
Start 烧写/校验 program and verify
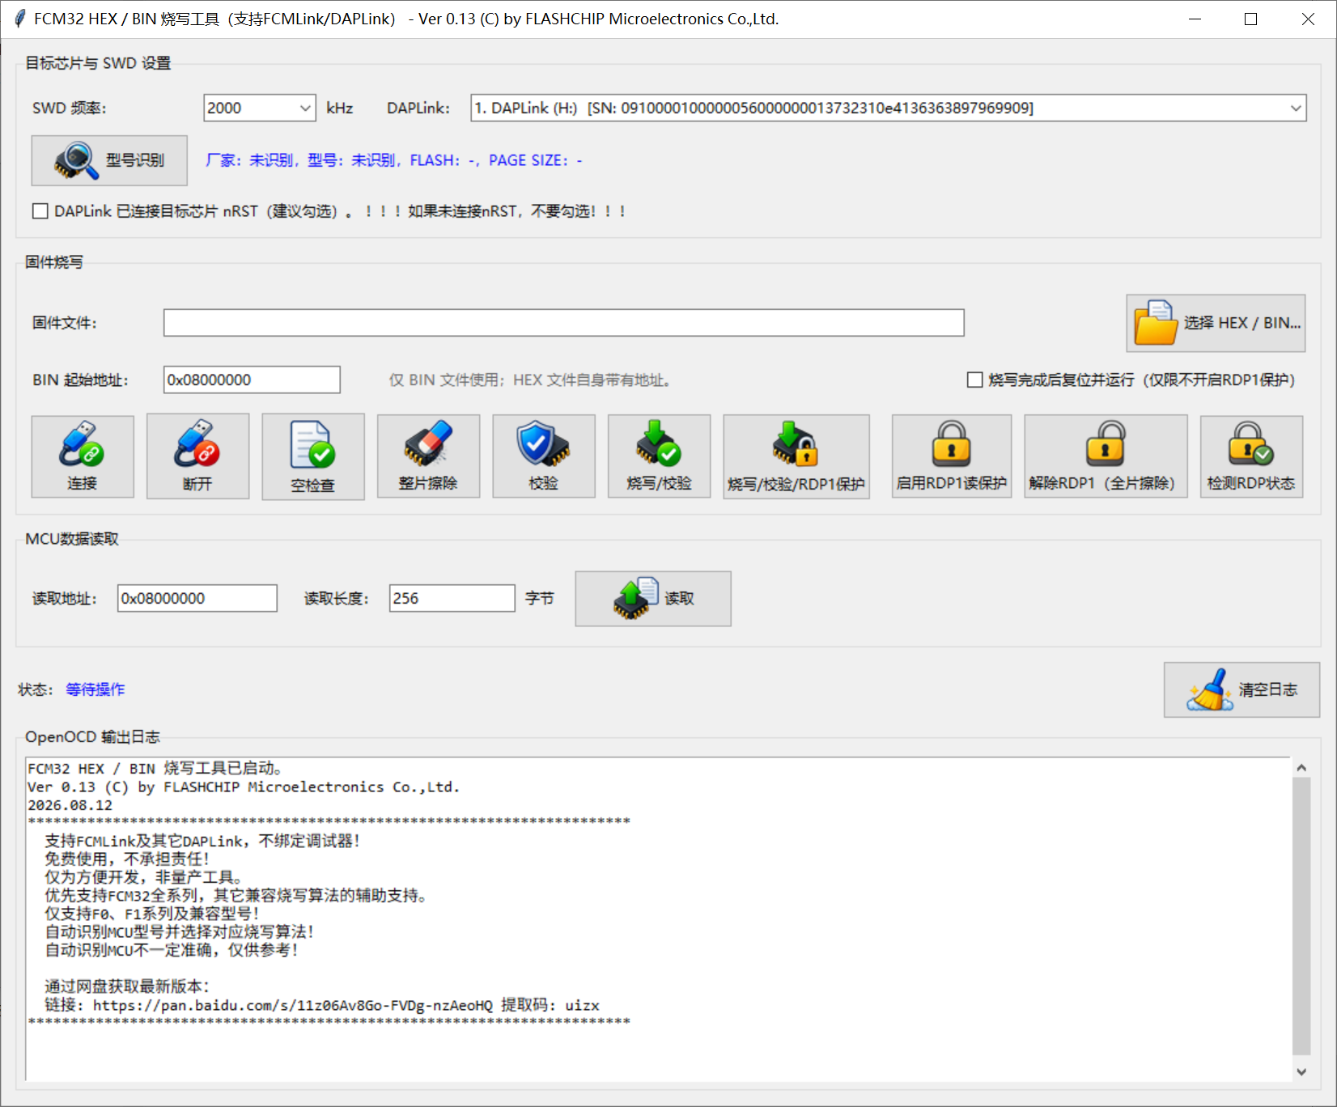click(659, 456)
